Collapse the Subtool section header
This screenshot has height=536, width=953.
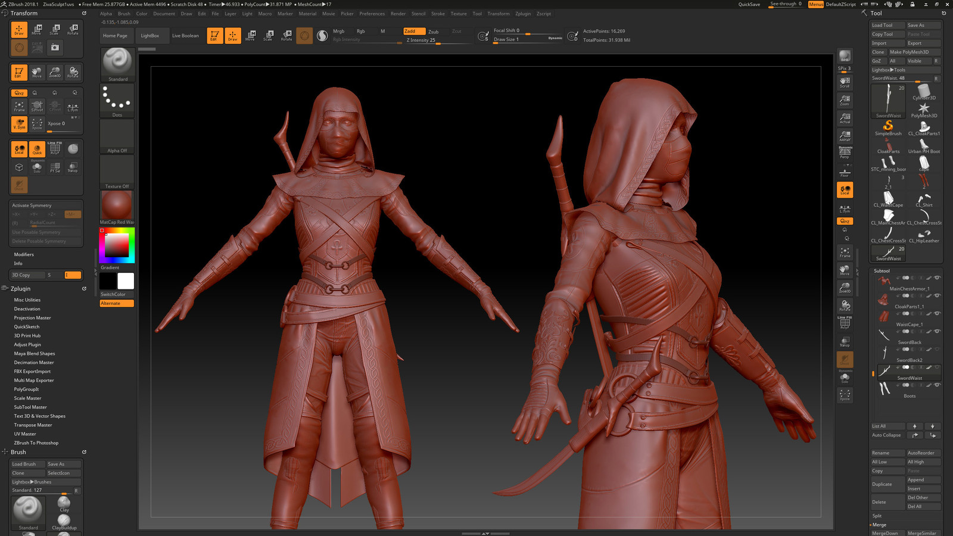882,271
